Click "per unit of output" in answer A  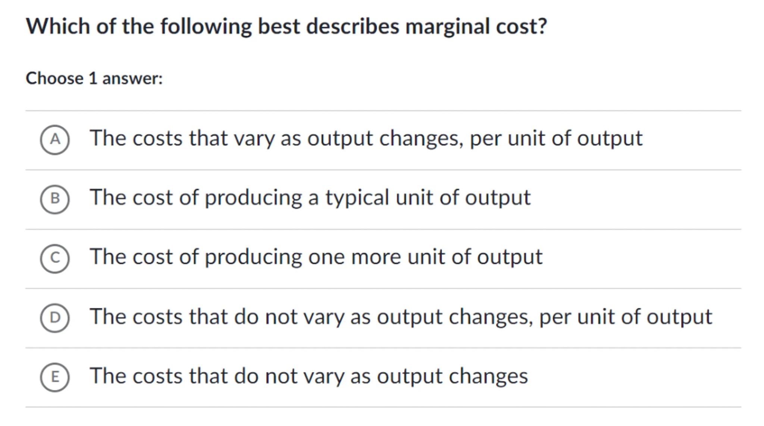556,138
